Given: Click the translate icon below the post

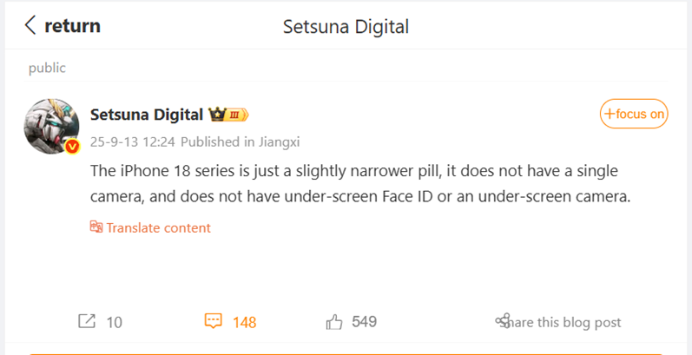Looking at the screenshot, I should (96, 227).
